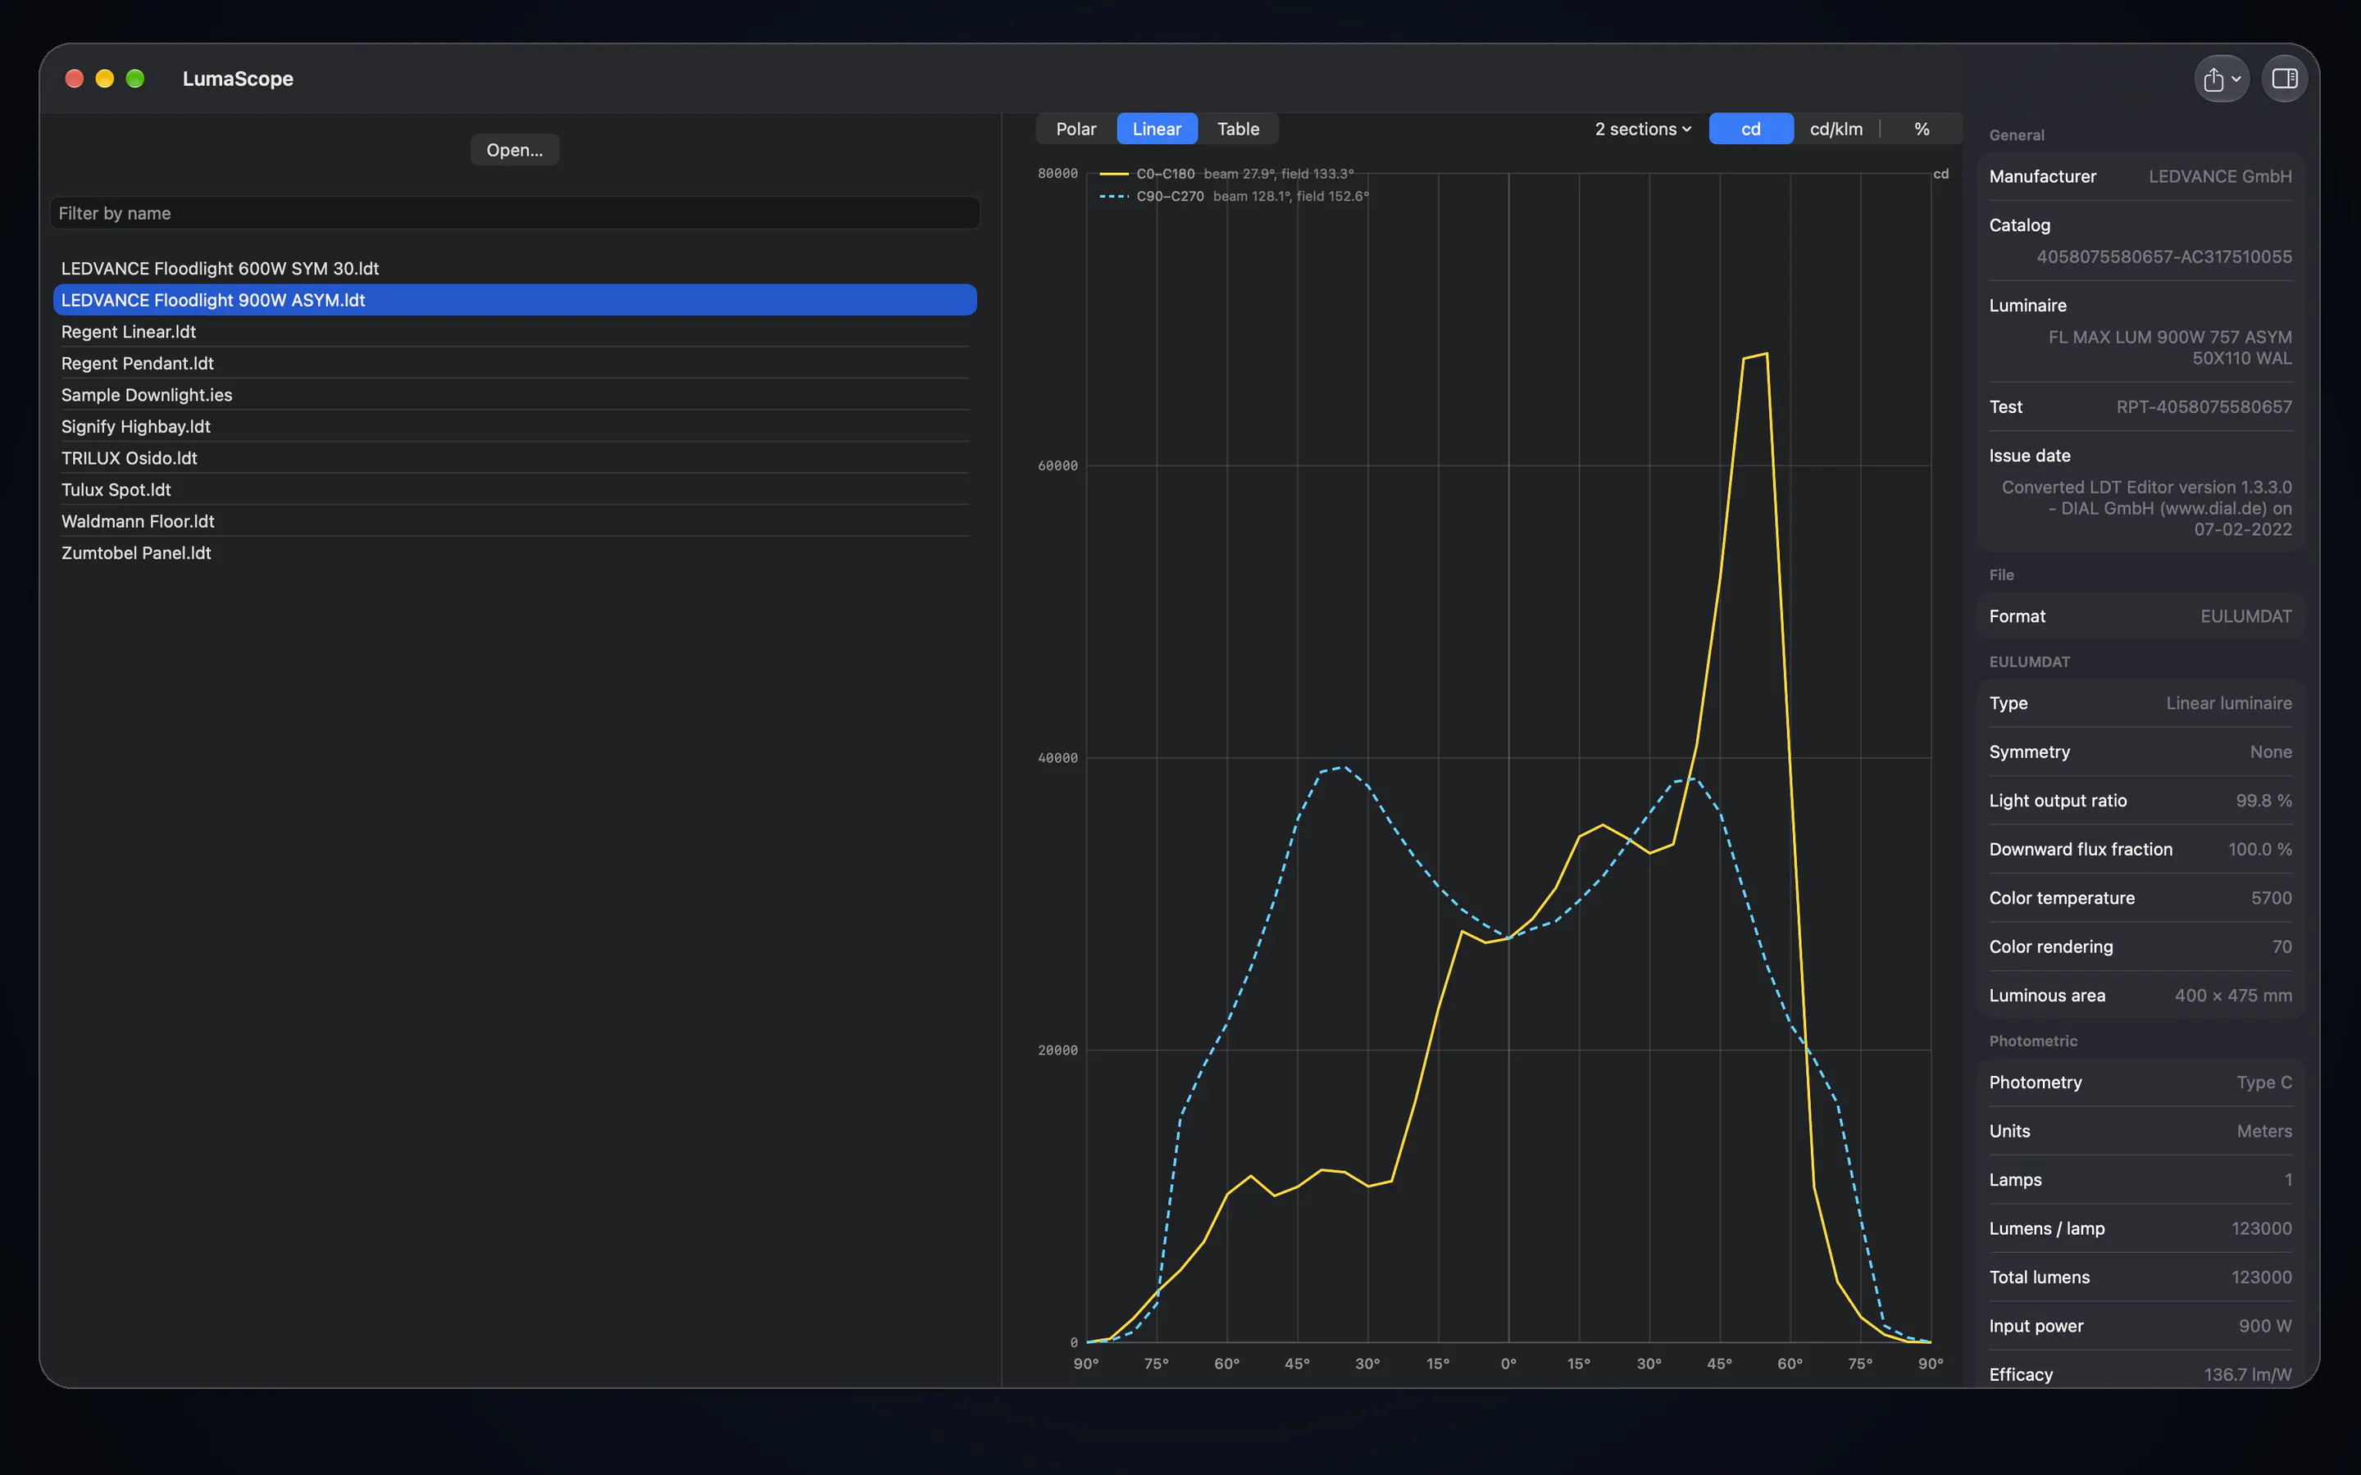Select cd units toggle
This screenshot has height=1475, width=2361.
[x=1751, y=129]
